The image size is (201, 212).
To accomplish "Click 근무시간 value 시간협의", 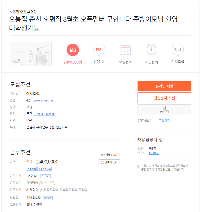I will (32, 190).
